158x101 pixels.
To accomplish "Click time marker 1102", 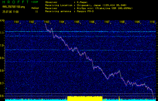I will (32, 22).
